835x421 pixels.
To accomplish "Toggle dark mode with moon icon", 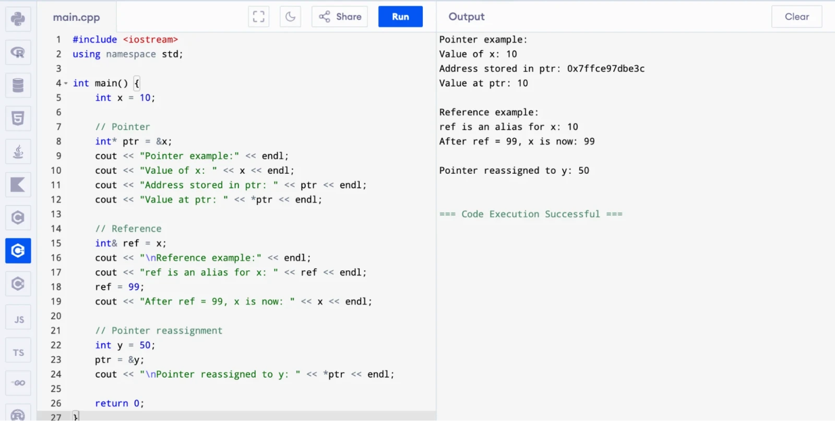I will pyautogui.click(x=290, y=17).
